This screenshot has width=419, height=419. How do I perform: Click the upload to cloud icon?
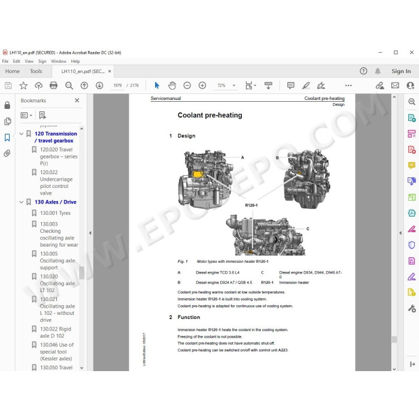[x=39, y=86]
